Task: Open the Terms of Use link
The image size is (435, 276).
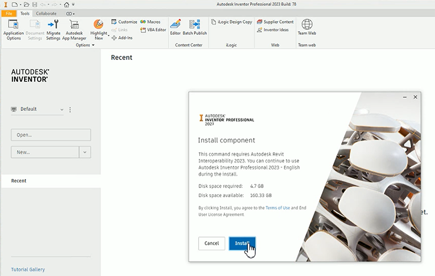Action: 278,208
